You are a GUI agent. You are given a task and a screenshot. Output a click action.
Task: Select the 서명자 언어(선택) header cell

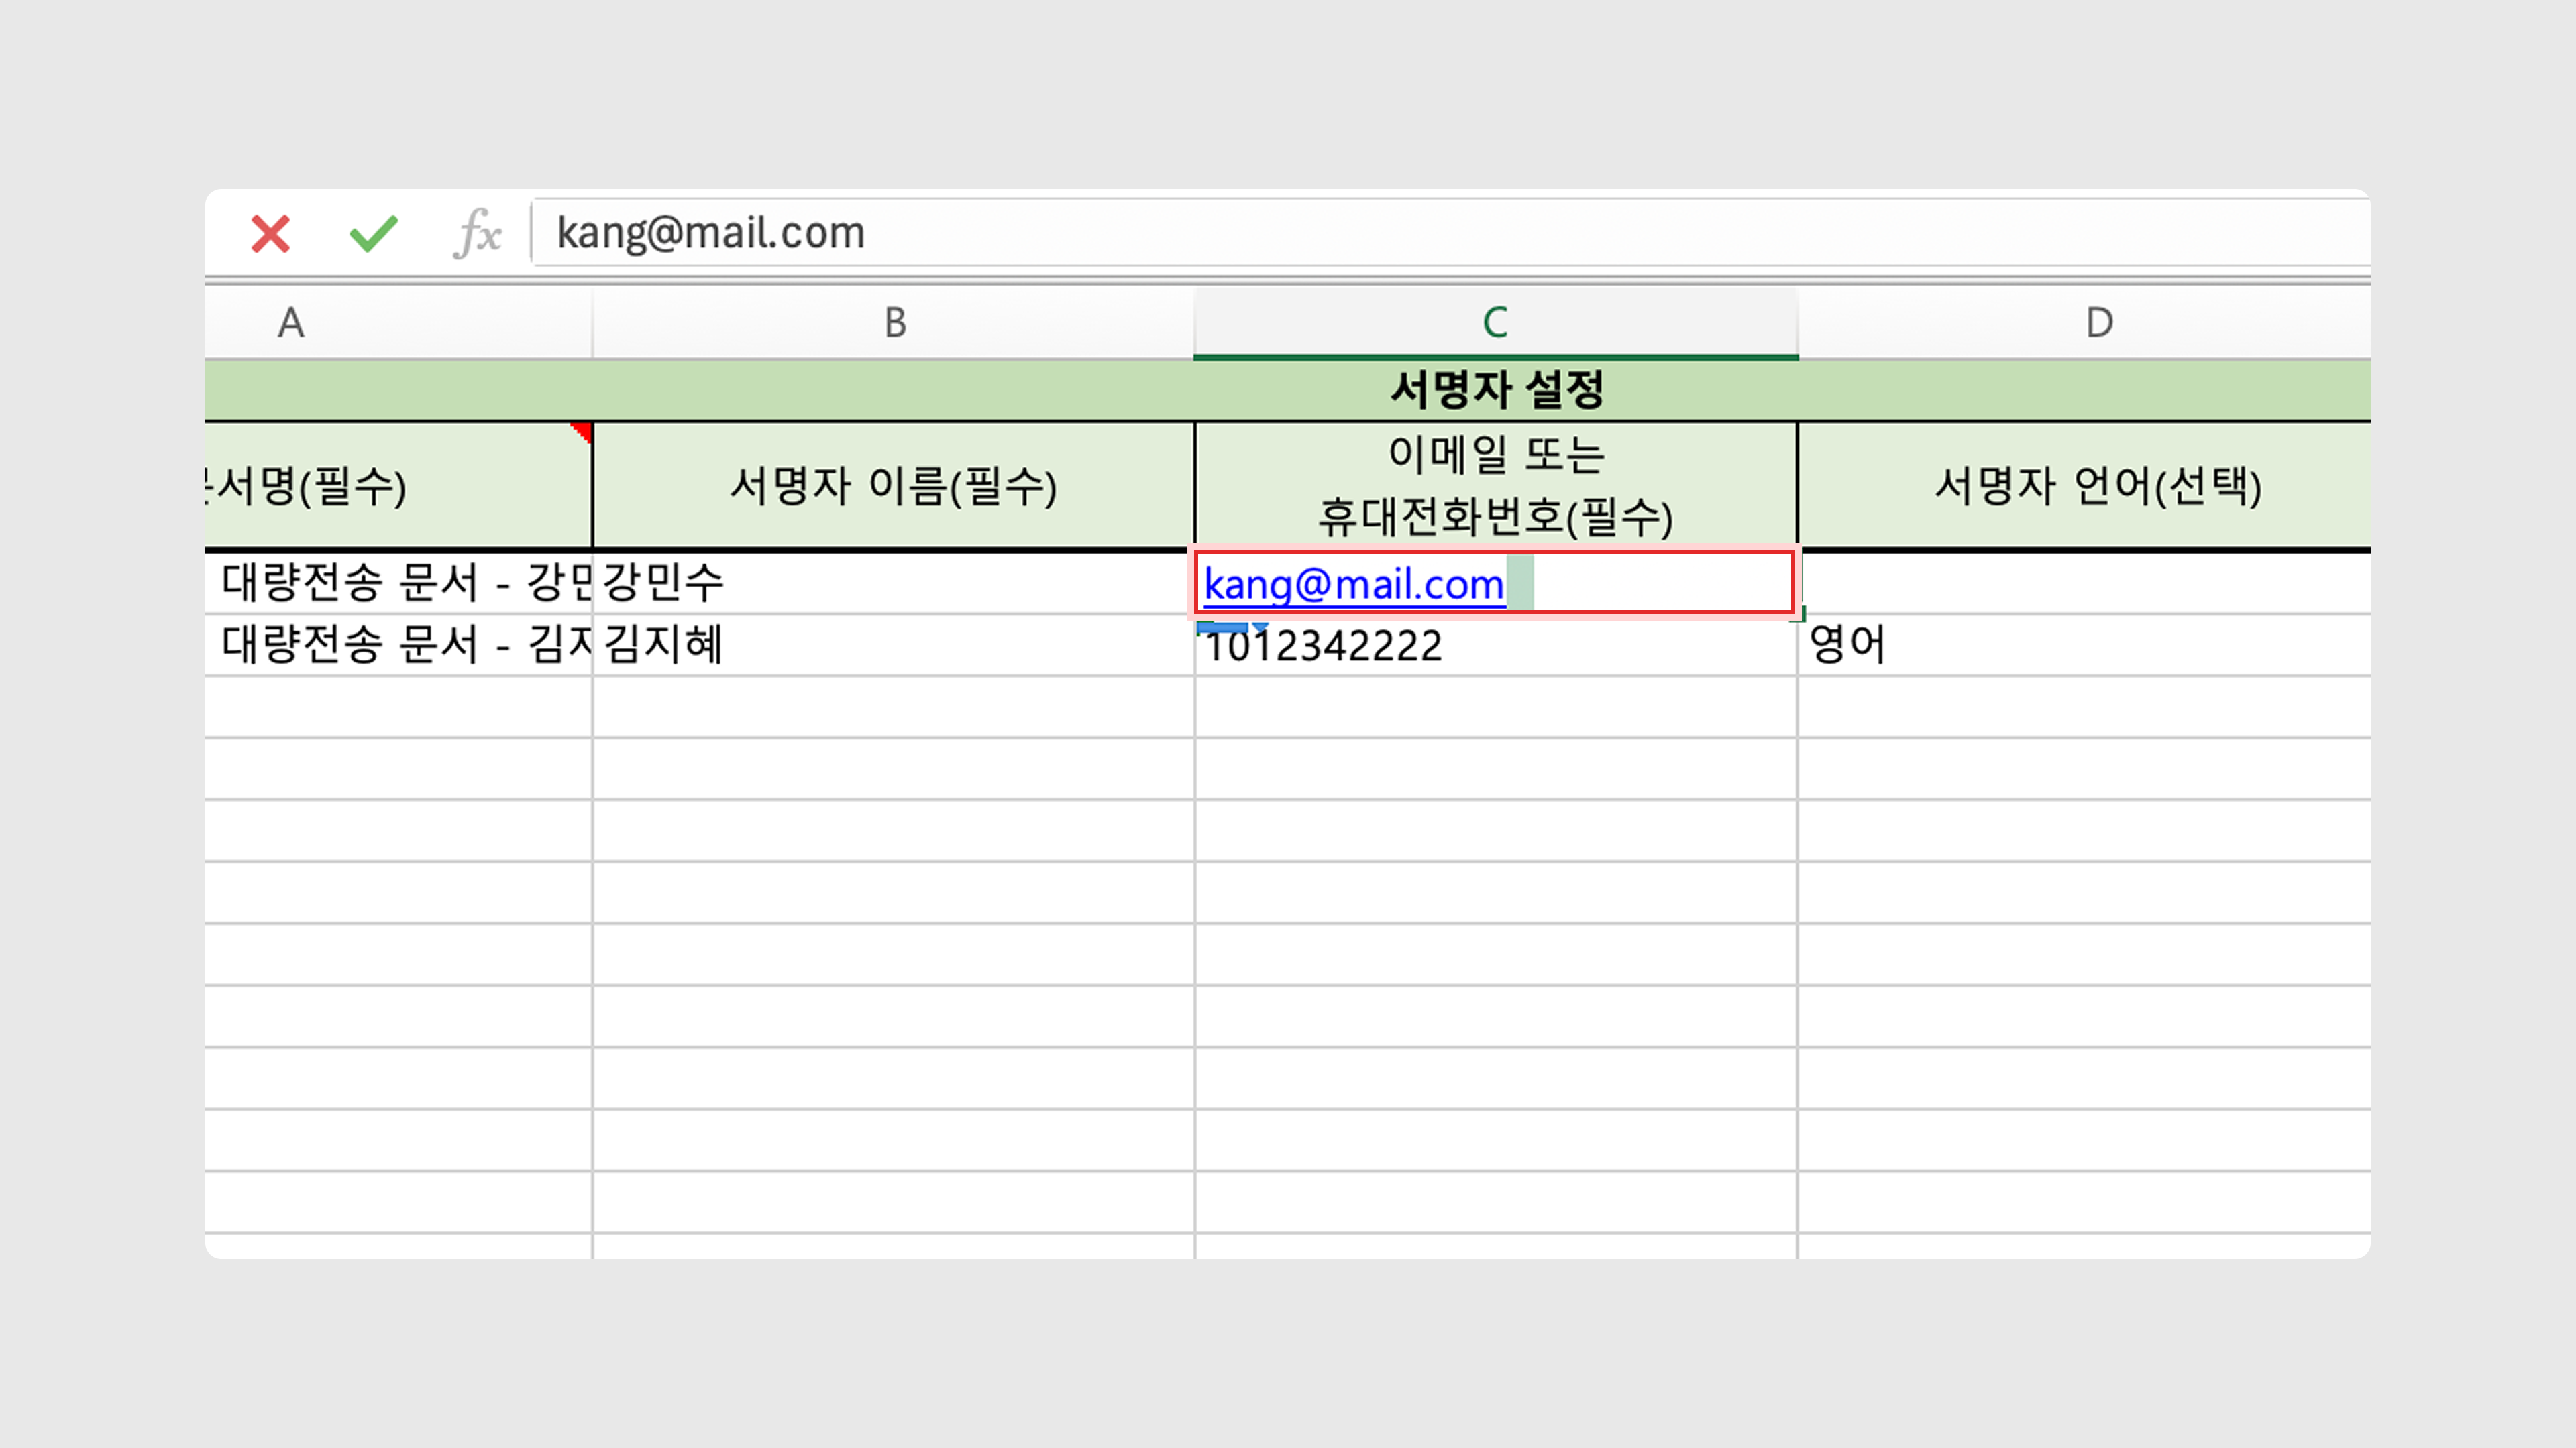point(2097,487)
